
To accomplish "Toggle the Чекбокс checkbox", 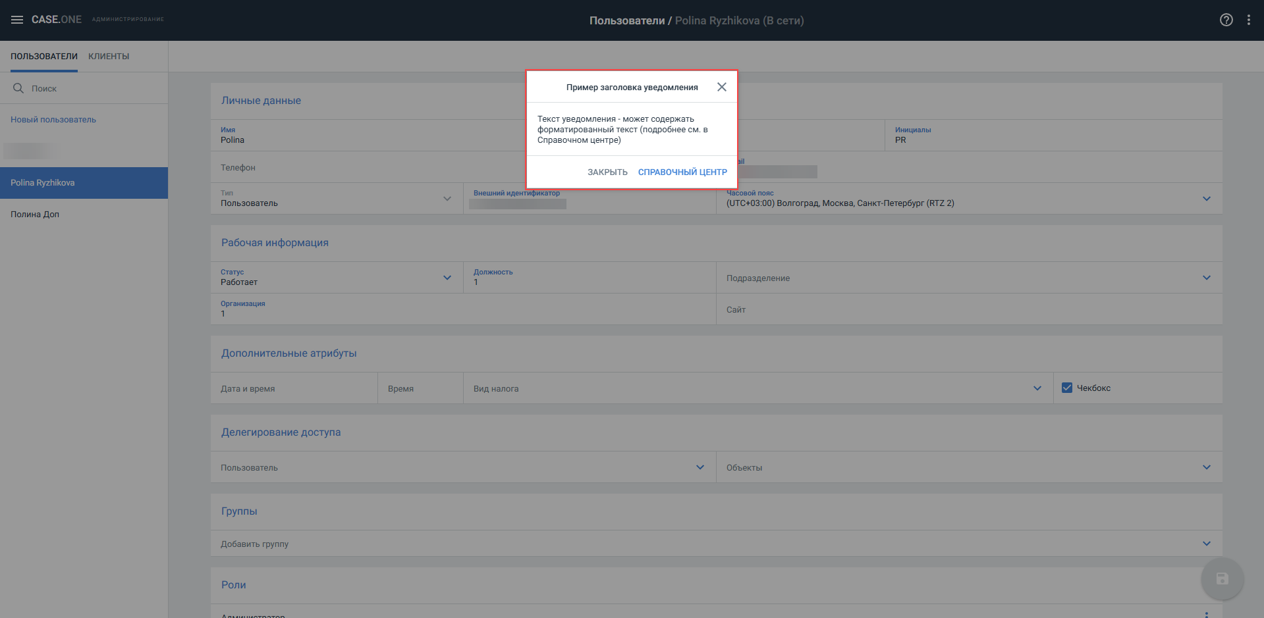I will pyautogui.click(x=1067, y=388).
